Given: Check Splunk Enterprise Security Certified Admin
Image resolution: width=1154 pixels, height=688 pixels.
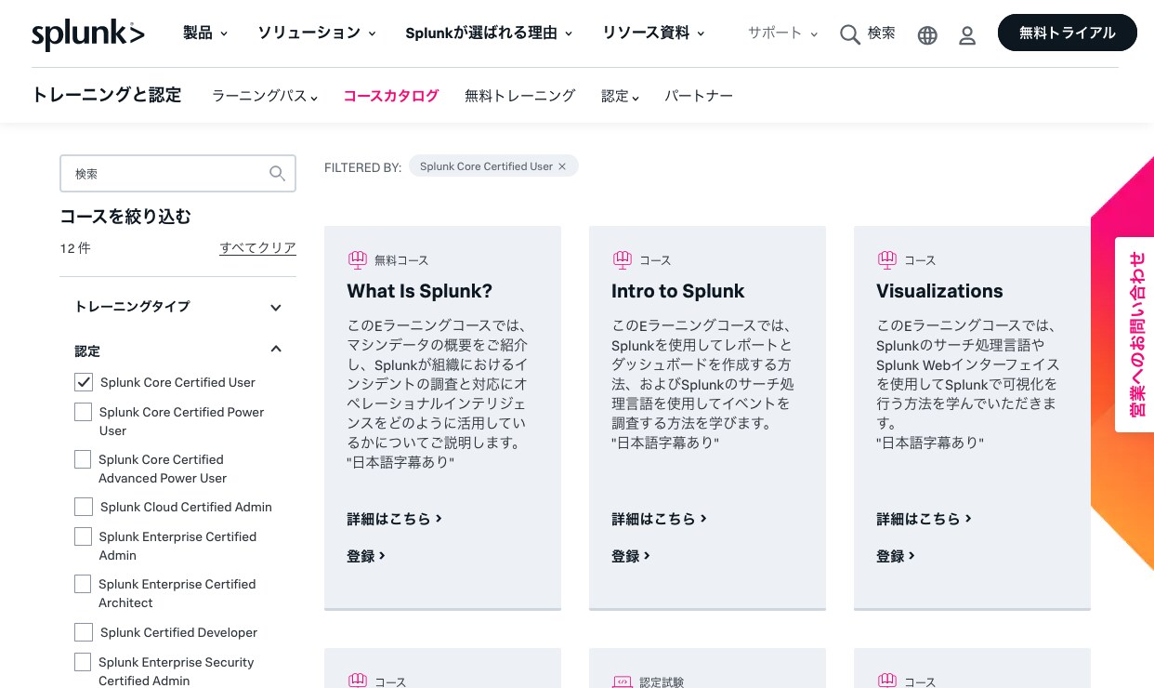Looking at the screenshot, I should click(84, 662).
